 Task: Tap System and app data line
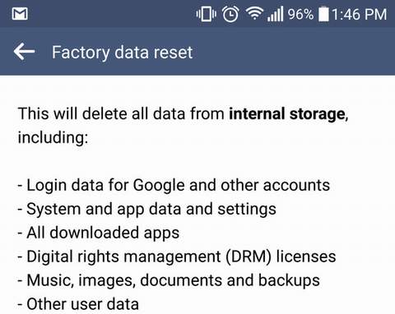pyautogui.click(x=146, y=210)
